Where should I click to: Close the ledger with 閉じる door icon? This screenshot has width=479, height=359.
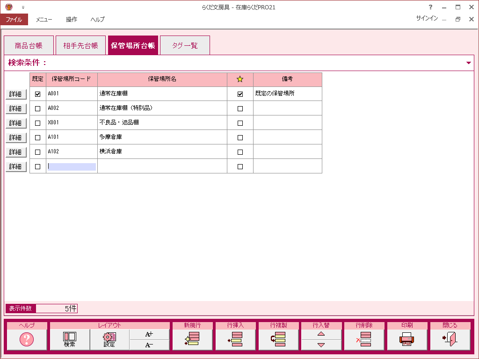[x=450, y=339]
